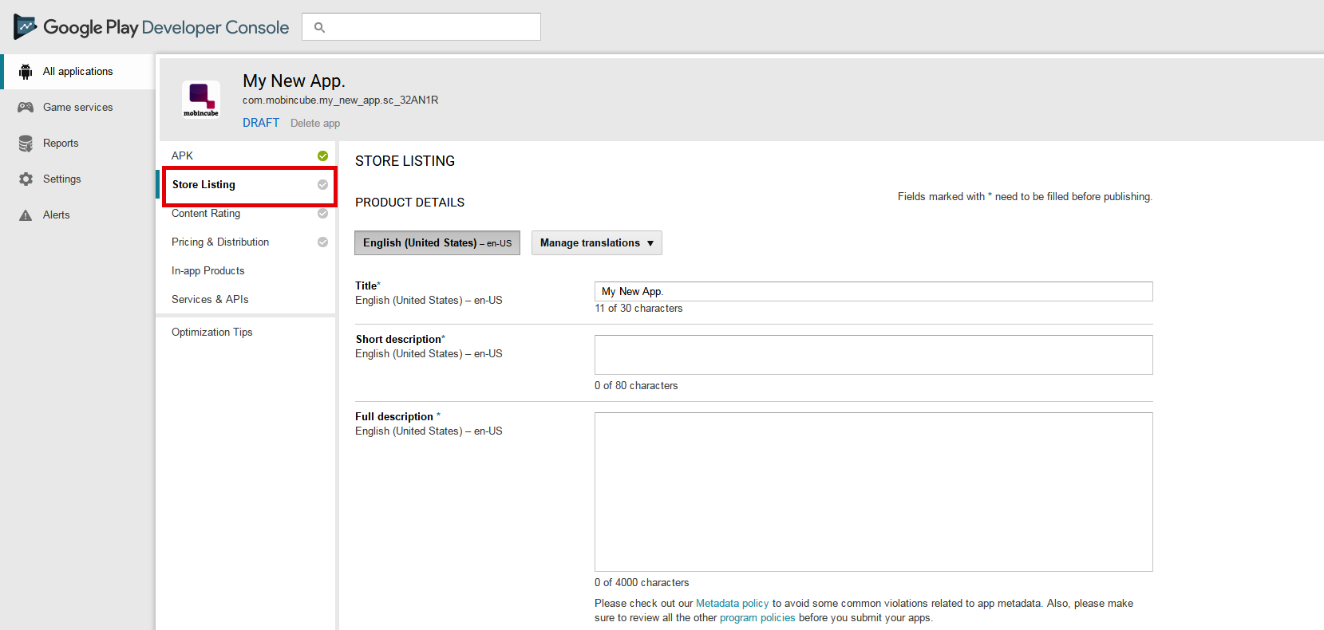Click the Full description * field label
The width and height of the screenshot is (1324, 630).
397,416
